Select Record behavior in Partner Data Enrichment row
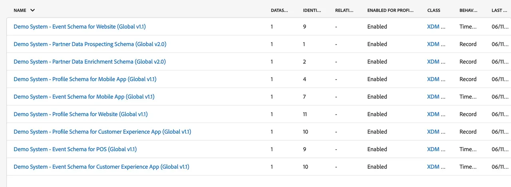 [x=468, y=62]
